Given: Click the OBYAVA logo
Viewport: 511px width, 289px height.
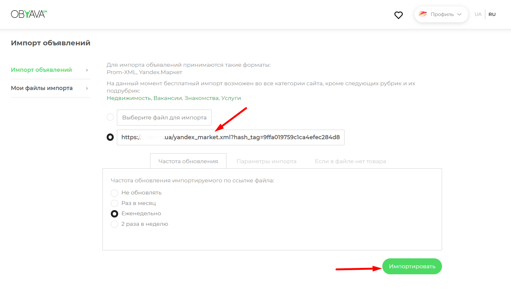Looking at the screenshot, I should (x=29, y=14).
